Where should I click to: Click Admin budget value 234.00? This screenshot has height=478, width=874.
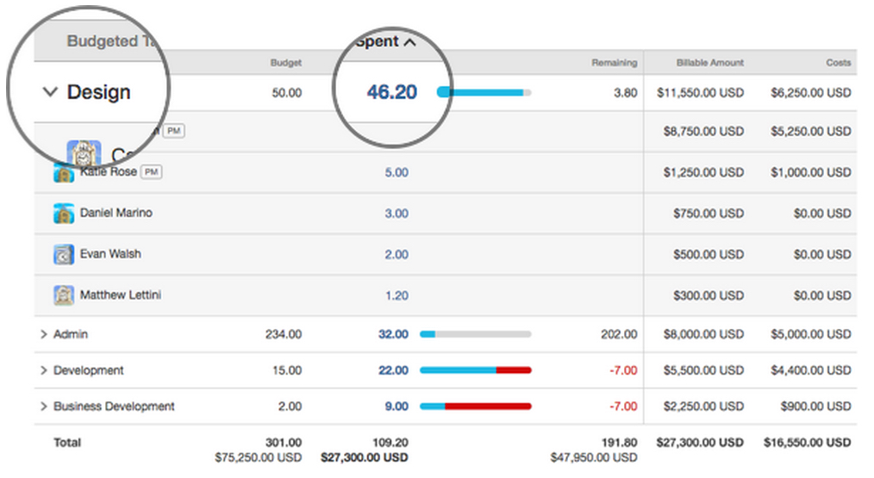pos(284,334)
